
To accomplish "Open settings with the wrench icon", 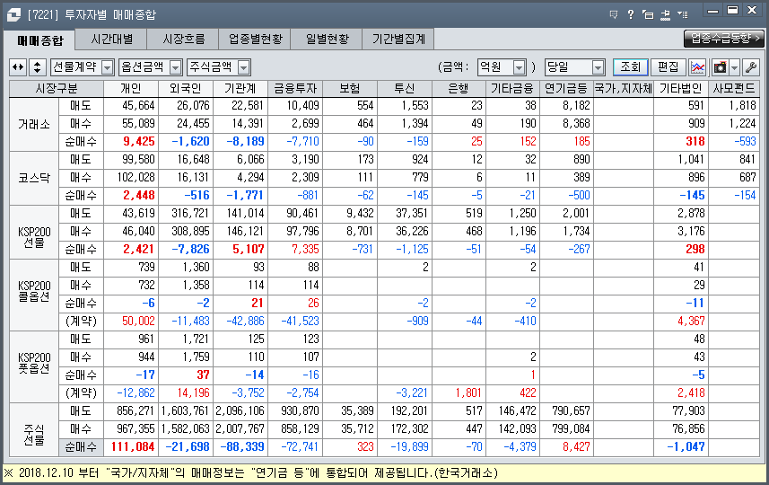I will pos(750,67).
